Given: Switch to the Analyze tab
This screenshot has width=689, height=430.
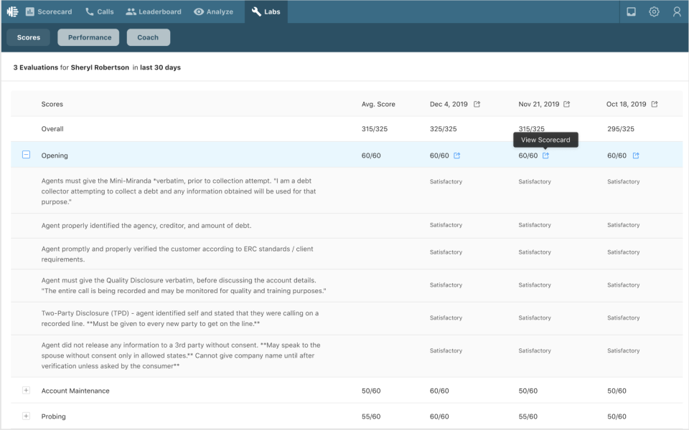Looking at the screenshot, I should (x=214, y=12).
